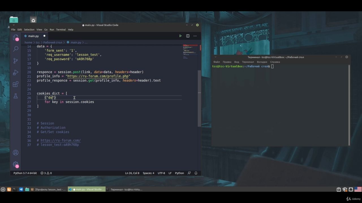Open the Search view in sidebar
Screen dimensions: 362x203
click(x=16, y=49)
